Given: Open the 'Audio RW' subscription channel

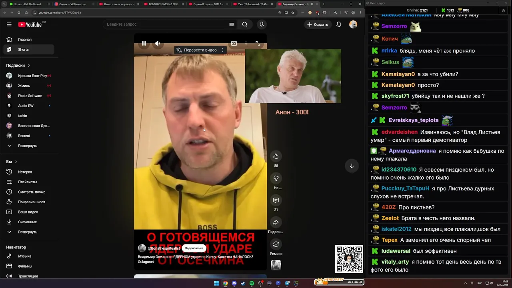Looking at the screenshot, I should point(29,106).
